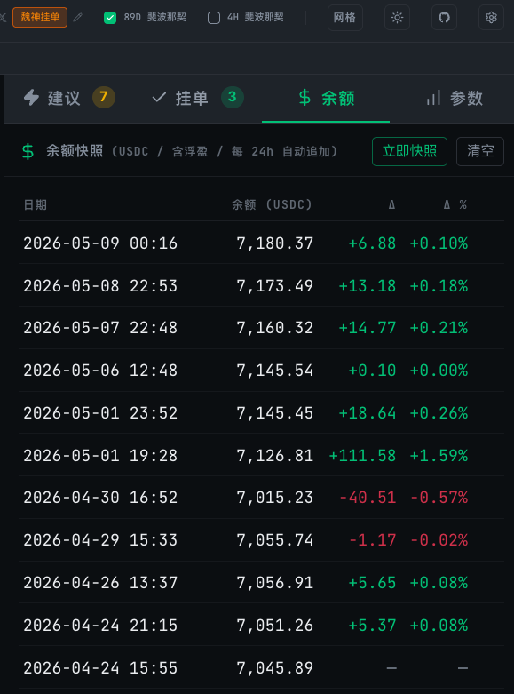Select the 2026-05-01 19:28 row date
This screenshot has width=514, height=694.
100,456
